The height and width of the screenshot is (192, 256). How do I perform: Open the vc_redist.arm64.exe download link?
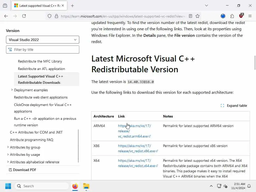(134, 131)
